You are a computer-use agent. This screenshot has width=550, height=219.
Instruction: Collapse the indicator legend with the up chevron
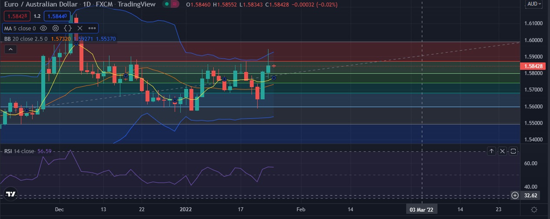11,49
